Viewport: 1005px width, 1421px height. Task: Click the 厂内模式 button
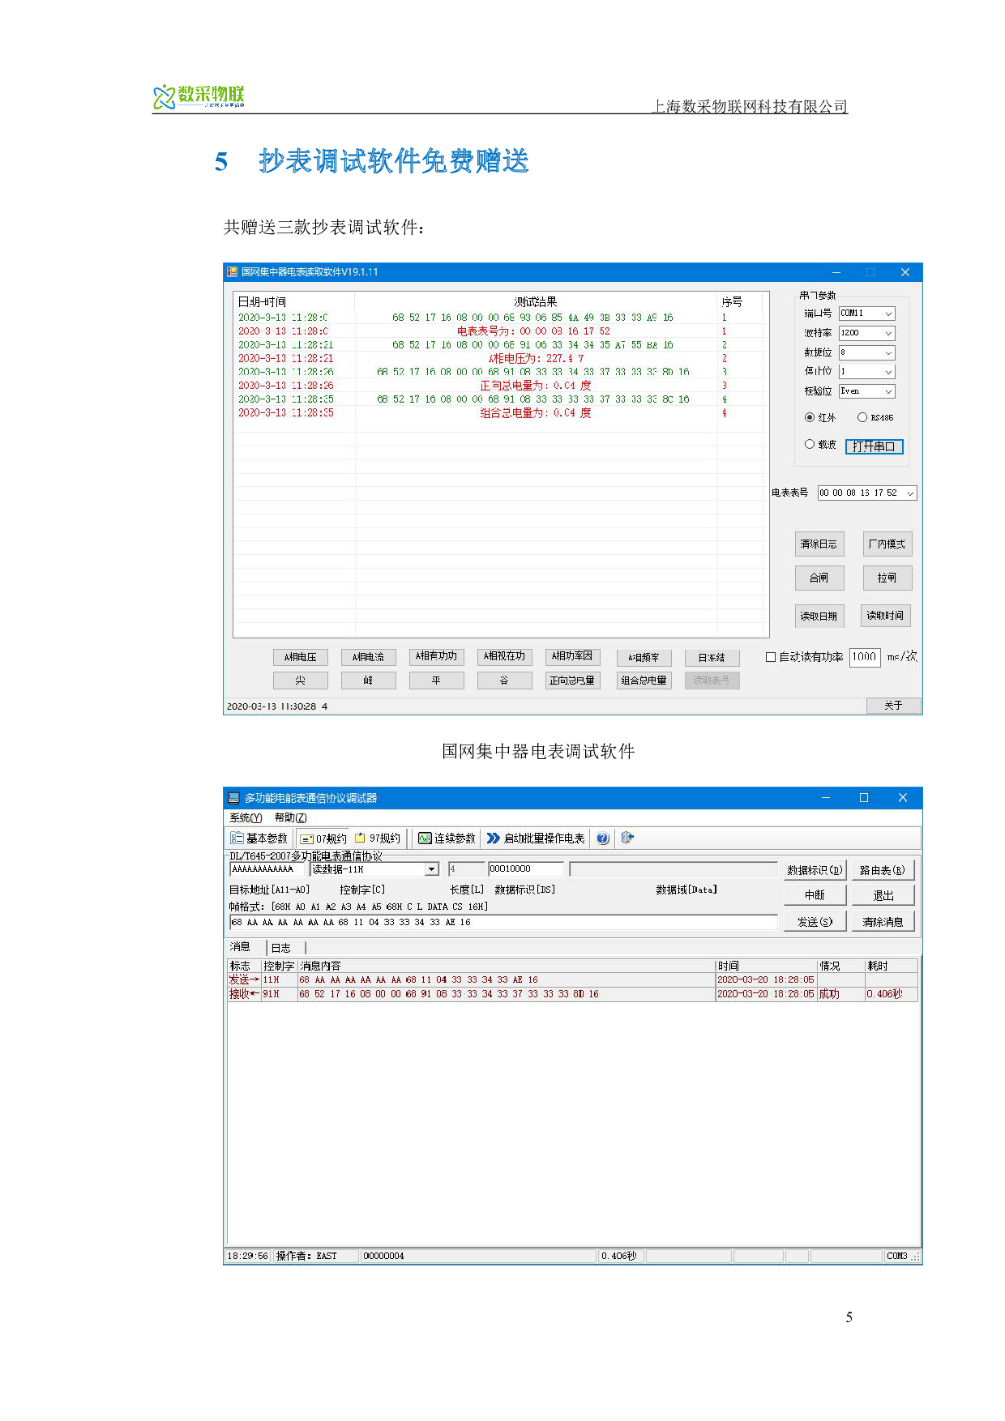pos(887,544)
